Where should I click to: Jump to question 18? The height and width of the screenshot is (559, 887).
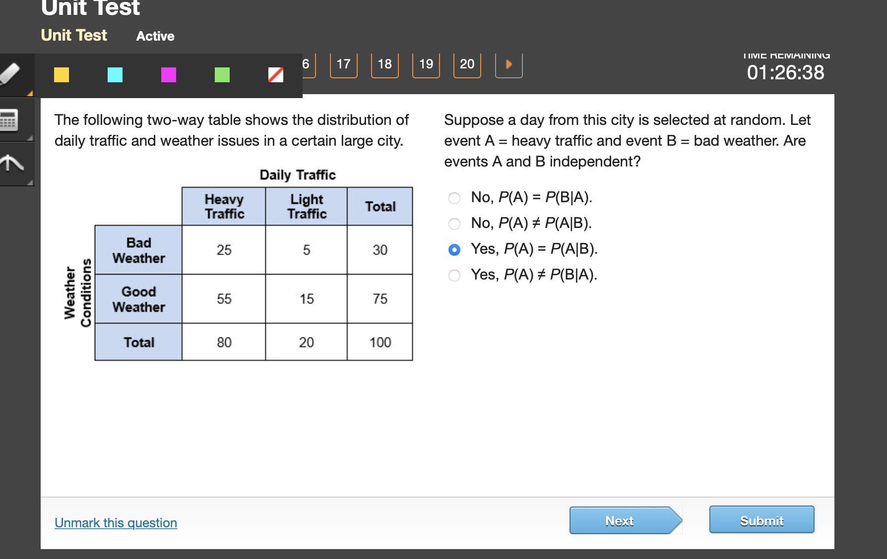click(x=384, y=64)
